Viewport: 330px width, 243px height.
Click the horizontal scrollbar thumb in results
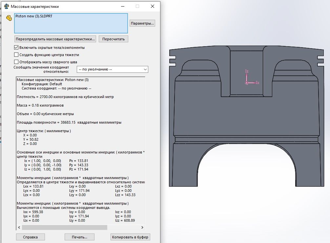click(64, 227)
